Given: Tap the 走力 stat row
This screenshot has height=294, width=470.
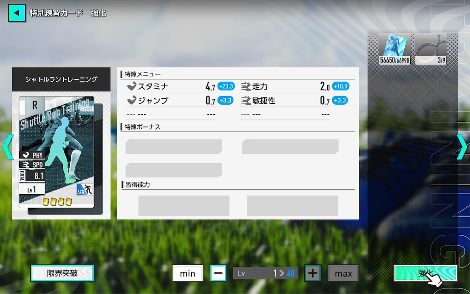Looking at the screenshot, I should tap(285, 86).
